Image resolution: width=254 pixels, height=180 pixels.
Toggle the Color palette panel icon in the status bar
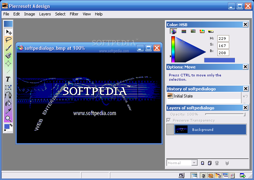click(x=211, y=175)
